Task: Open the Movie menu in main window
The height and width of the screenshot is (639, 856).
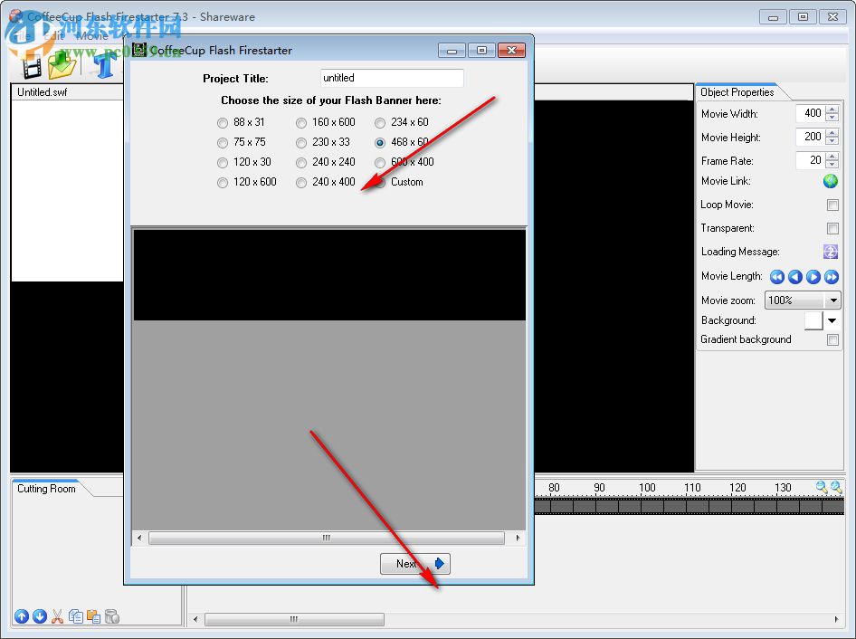Action: point(91,36)
